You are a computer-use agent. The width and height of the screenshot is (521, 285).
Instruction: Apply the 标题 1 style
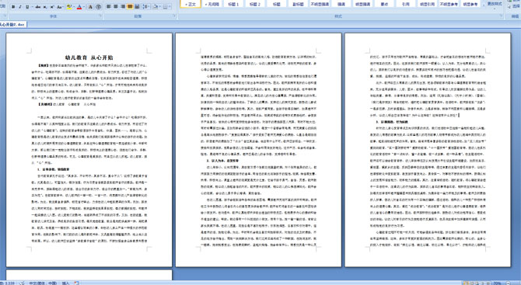click(233, 4)
